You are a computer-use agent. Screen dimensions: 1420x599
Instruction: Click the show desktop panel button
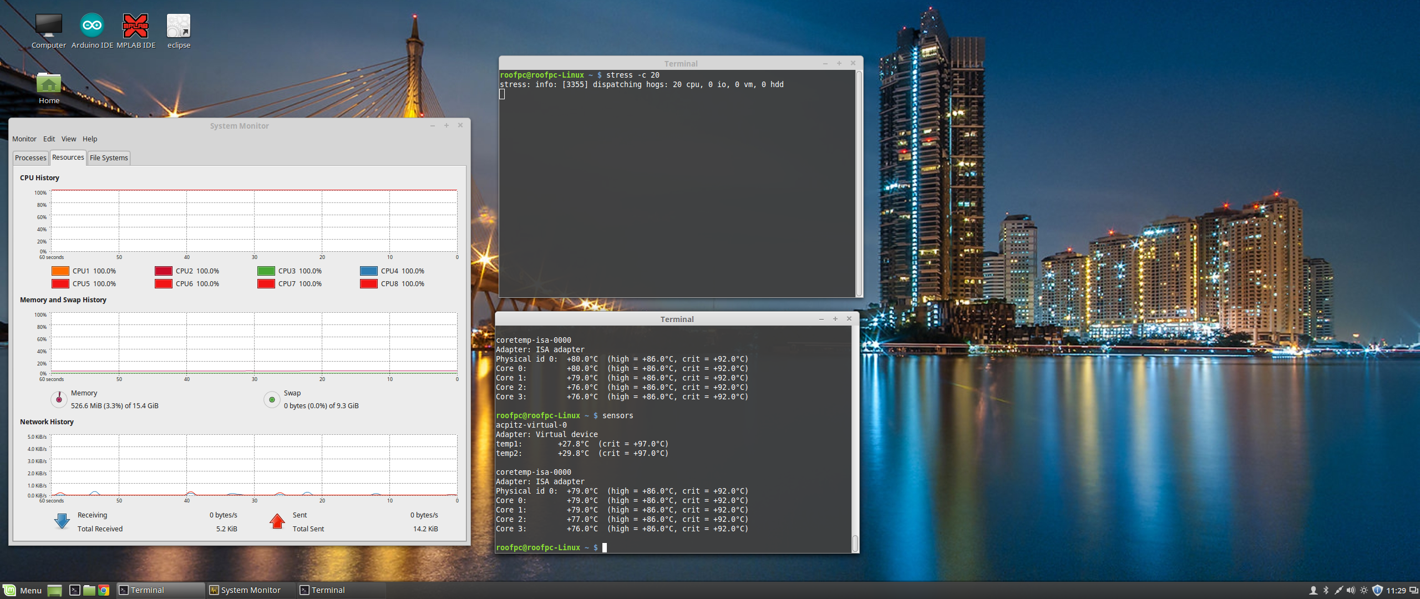pyautogui.click(x=54, y=590)
